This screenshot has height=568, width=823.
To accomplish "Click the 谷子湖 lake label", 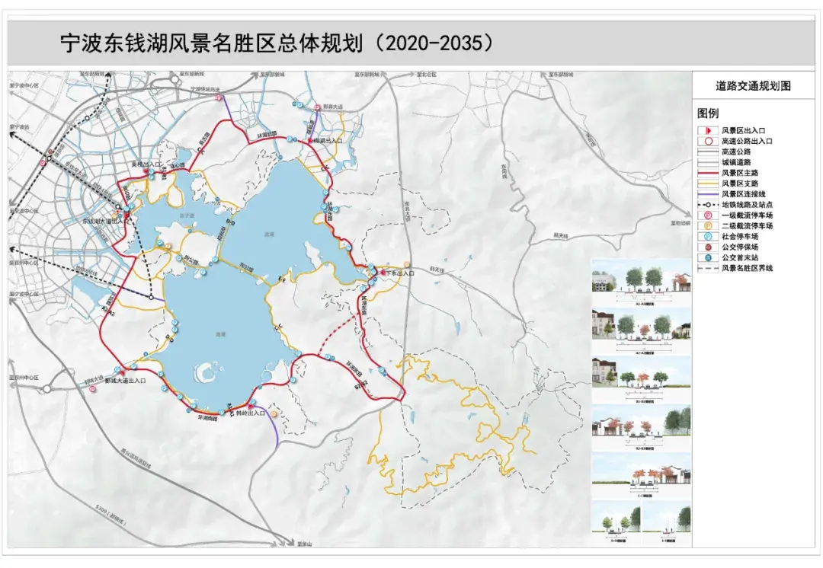I will [187, 215].
